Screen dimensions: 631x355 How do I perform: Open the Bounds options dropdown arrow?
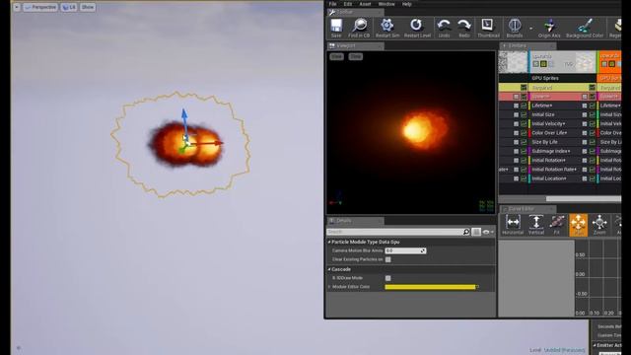point(530,29)
